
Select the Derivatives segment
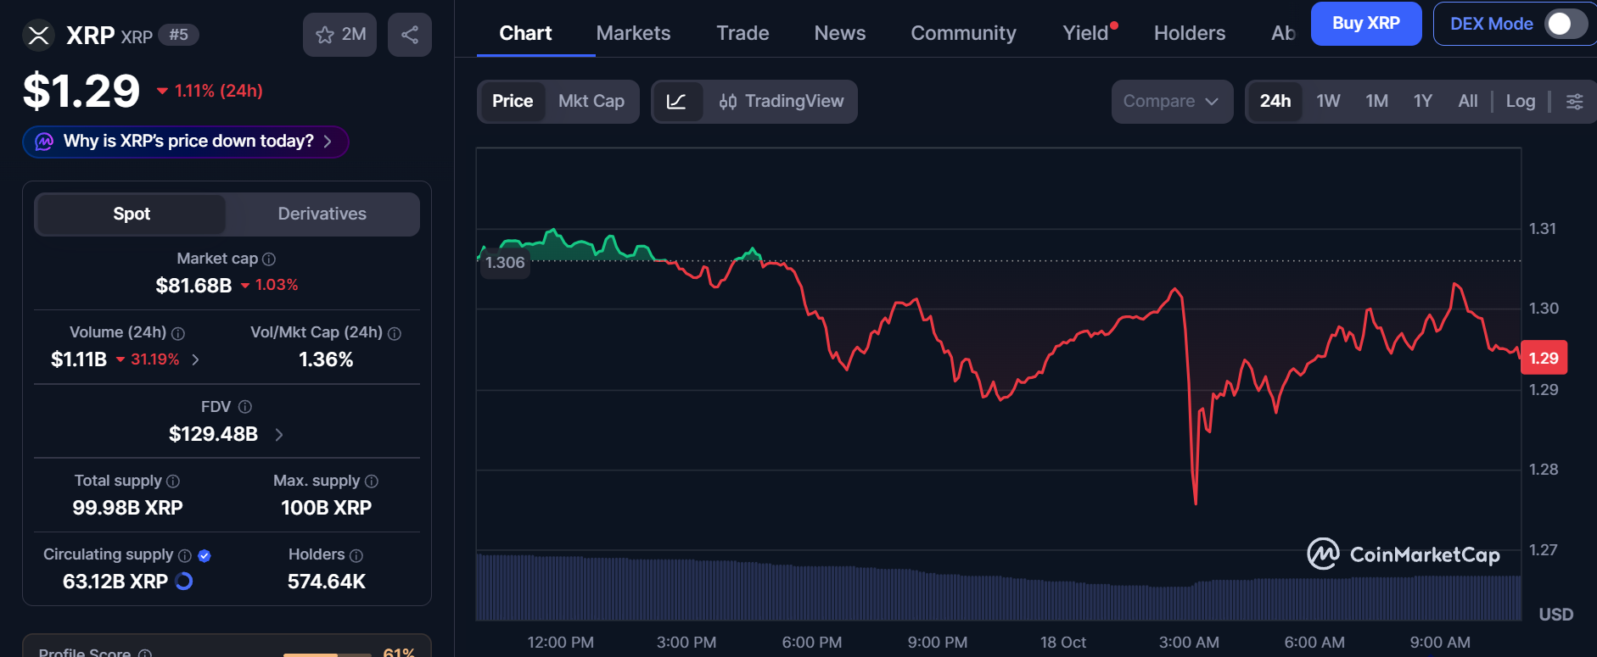(x=322, y=214)
